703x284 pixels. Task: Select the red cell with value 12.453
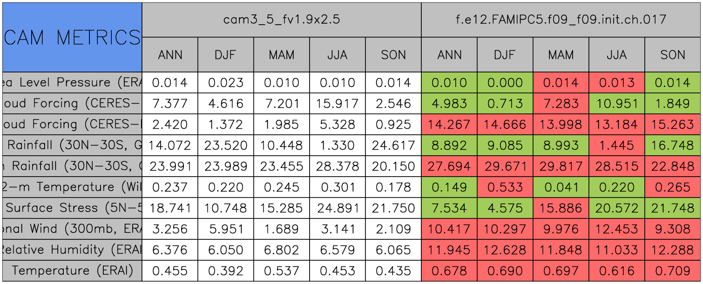tap(617, 229)
